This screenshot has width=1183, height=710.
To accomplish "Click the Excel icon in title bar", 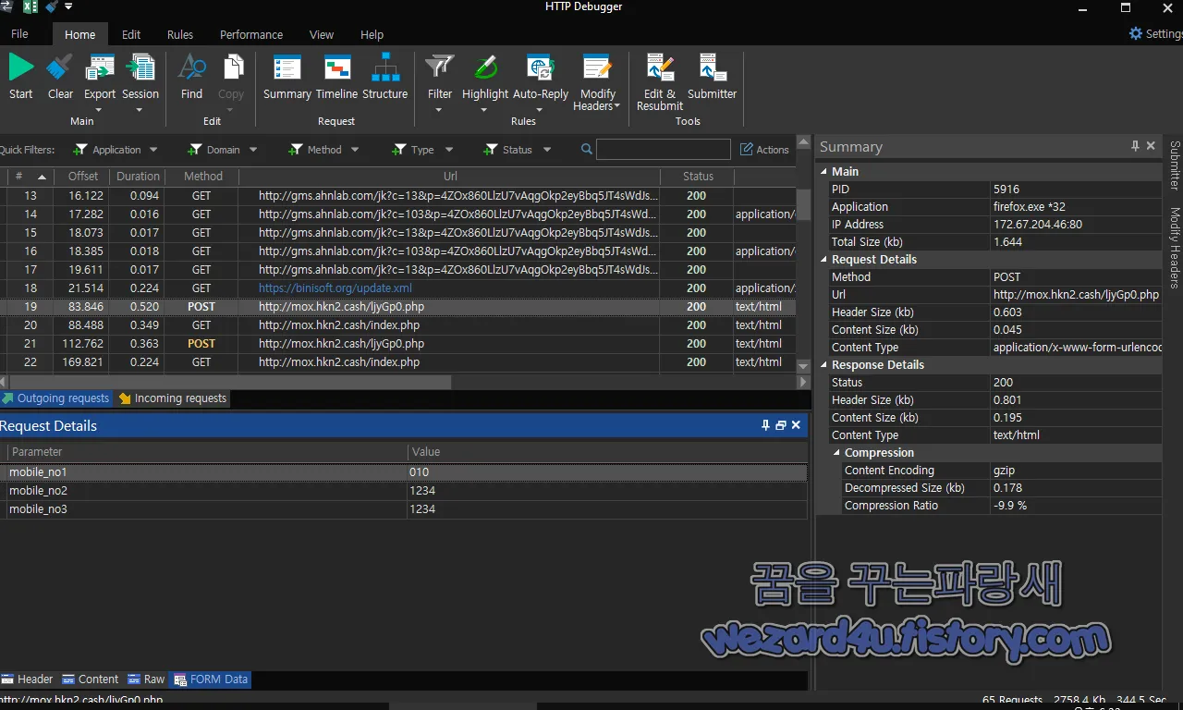I will point(30,7).
